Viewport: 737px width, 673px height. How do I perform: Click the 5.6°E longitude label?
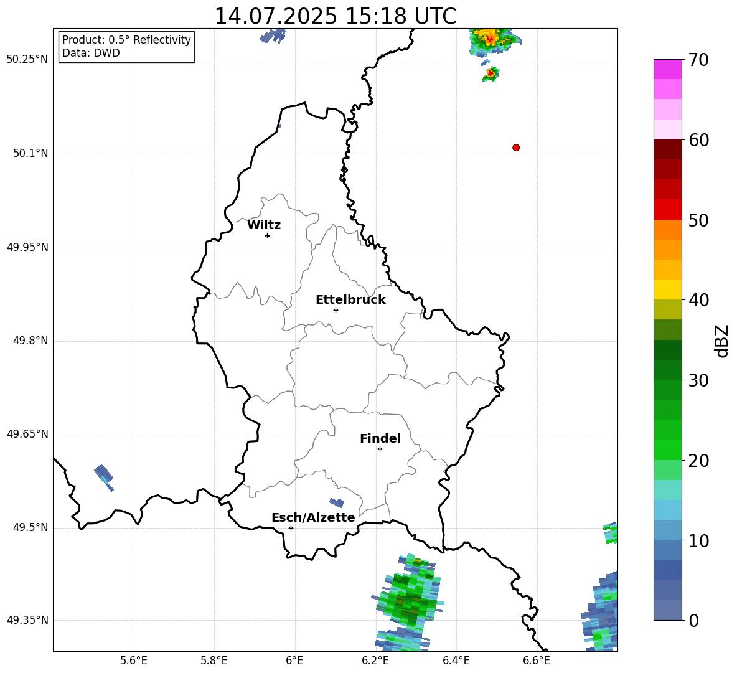click(x=134, y=661)
